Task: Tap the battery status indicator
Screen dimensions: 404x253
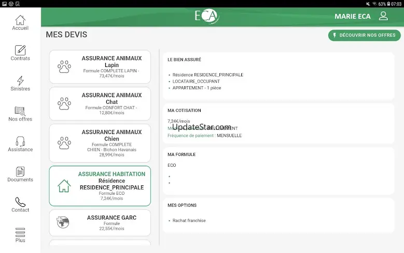Action: pyautogui.click(x=388, y=4)
